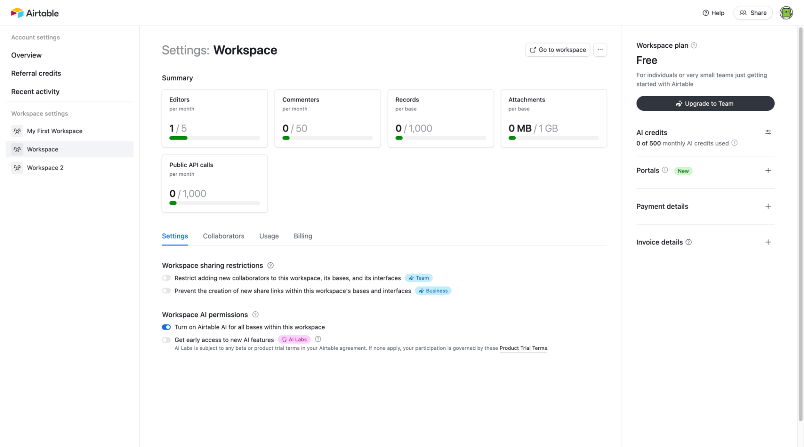Click the My First Workspace icon
This screenshot has width=804, height=447.
coord(17,131)
